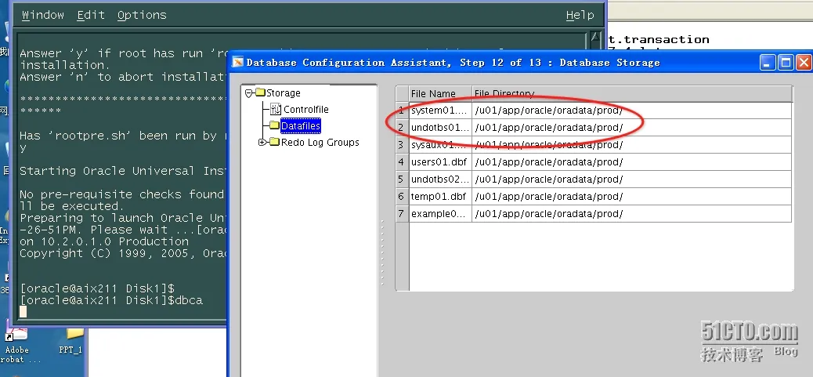Click directory cell of example0 row
Viewport: 813px width, 377px height.
tap(632, 214)
